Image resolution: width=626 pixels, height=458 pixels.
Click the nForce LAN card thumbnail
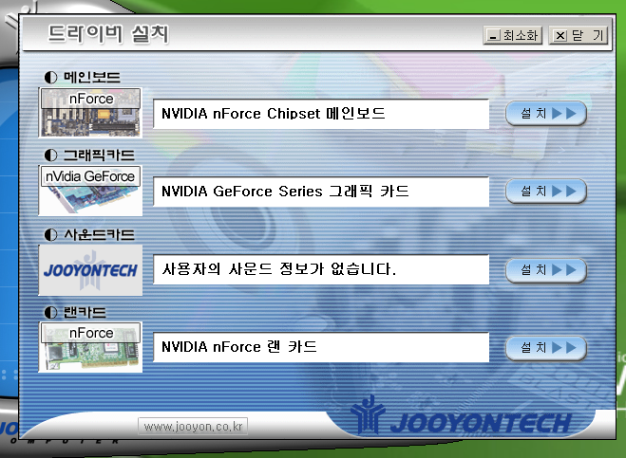tap(90, 347)
